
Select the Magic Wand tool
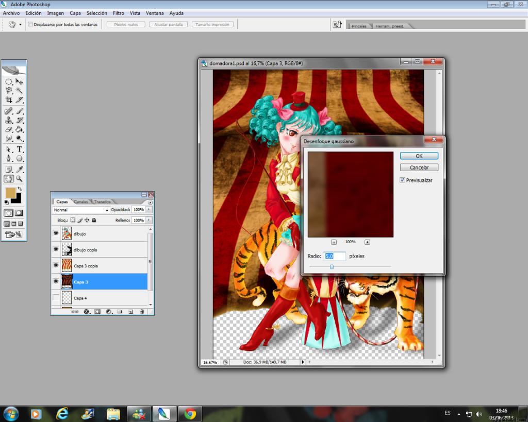point(19,91)
